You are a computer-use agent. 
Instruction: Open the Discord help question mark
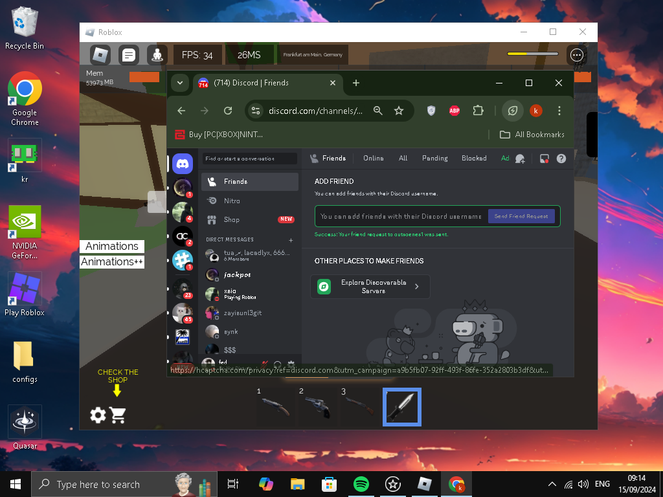tap(561, 159)
